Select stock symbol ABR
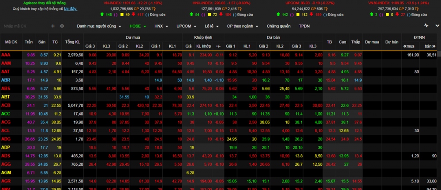This screenshot has height=190, width=441. tap(6, 80)
